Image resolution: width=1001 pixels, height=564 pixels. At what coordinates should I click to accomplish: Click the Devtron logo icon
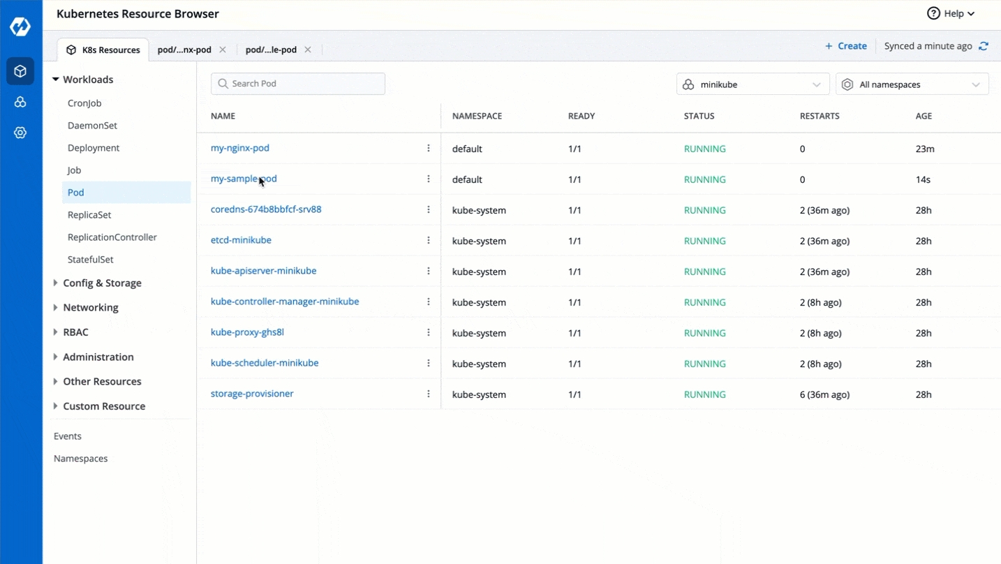[x=20, y=27]
